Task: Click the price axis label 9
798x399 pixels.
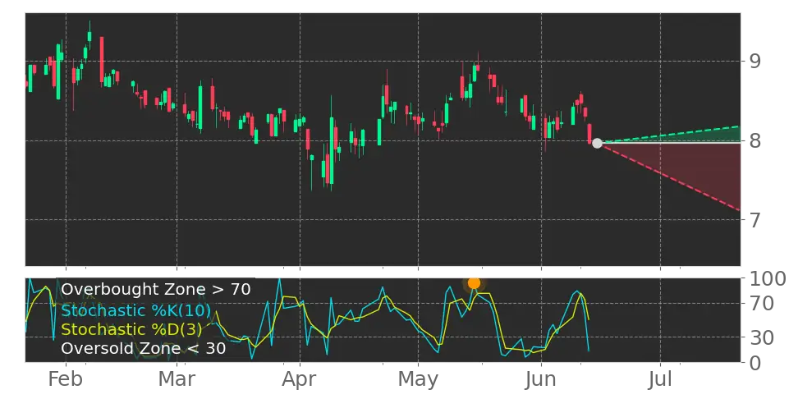Action: (x=755, y=61)
